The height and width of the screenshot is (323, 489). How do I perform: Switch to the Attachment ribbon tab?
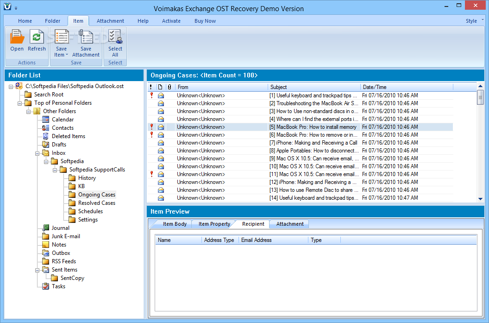click(110, 21)
